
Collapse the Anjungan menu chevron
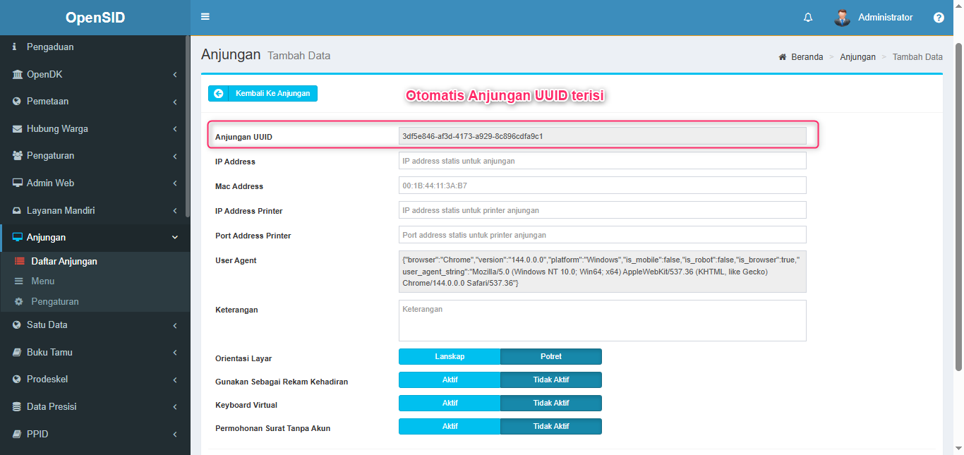tap(174, 238)
